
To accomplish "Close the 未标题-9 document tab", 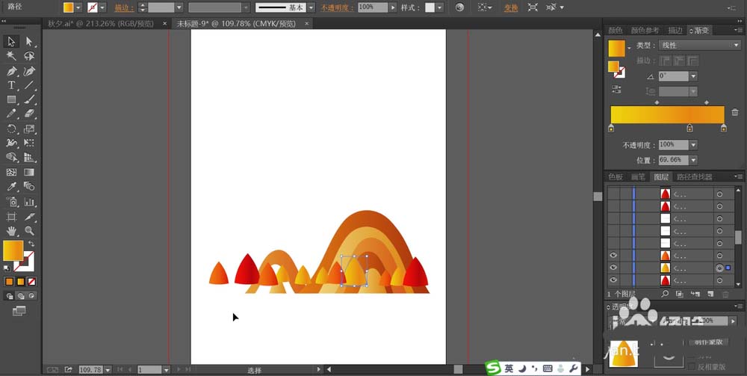I will [307, 24].
